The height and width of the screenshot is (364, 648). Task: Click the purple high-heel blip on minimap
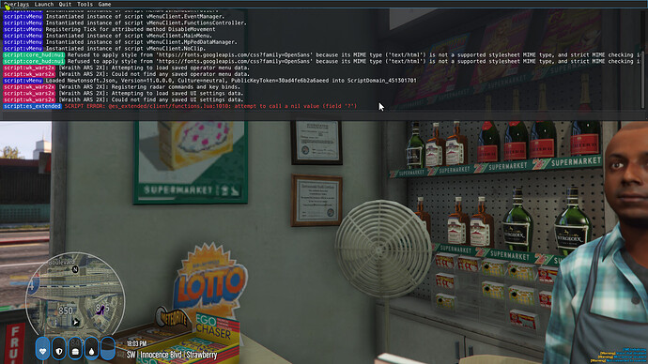point(100,311)
